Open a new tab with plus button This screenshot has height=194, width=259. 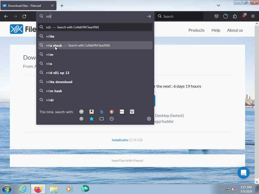(62, 6)
